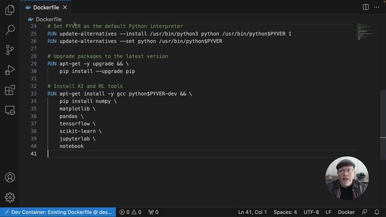
Task: Click the minimap code overview
Action: (365, 31)
